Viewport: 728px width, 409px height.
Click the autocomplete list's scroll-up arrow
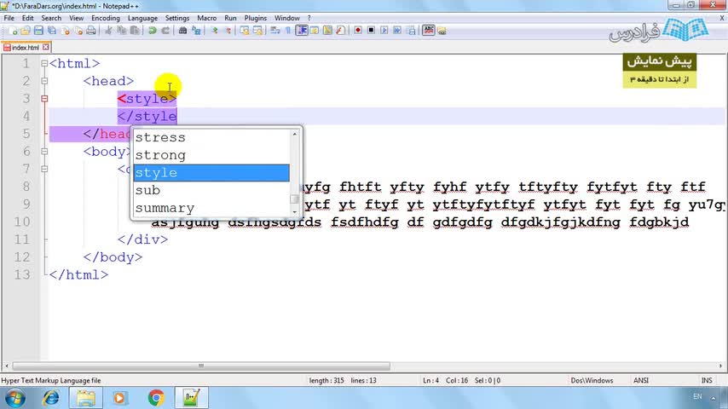tap(294, 134)
